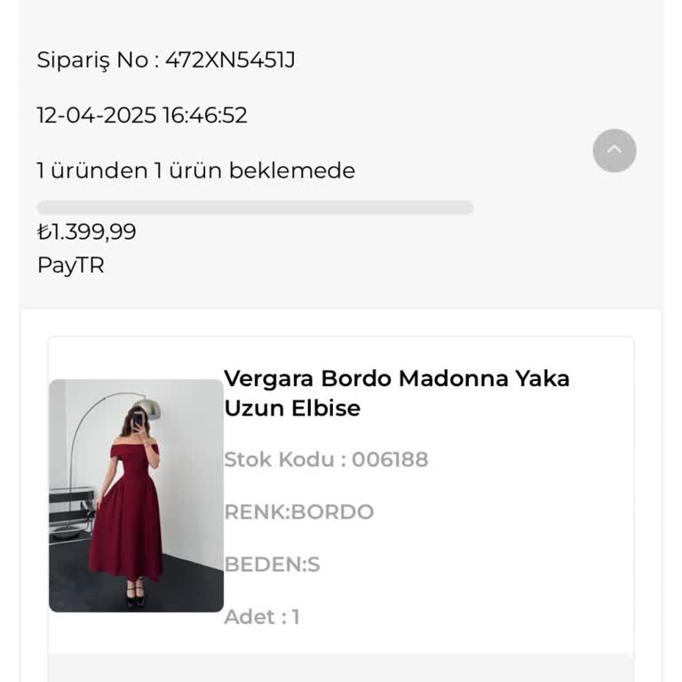Open Vergara Bordo Madonna Yaka product title
Image resolution: width=682 pixels, height=682 pixels.
(x=396, y=378)
